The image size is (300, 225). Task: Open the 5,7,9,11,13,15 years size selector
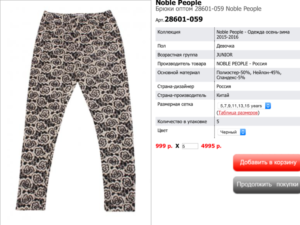point(244,106)
